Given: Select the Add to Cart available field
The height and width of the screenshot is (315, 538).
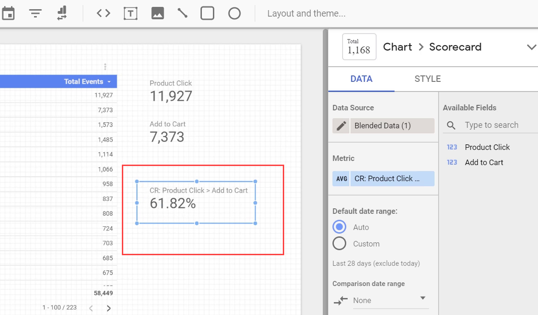Looking at the screenshot, I should (x=484, y=162).
